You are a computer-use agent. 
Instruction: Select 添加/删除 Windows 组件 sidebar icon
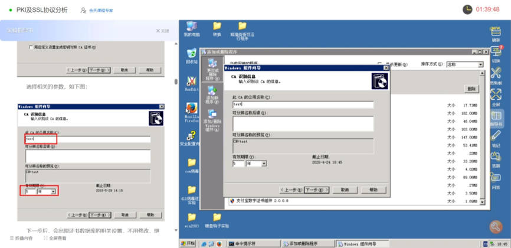point(212,120)
